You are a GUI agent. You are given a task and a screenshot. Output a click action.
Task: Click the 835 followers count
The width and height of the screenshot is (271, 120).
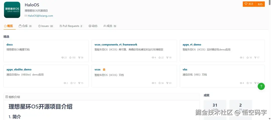click(260, 4)
